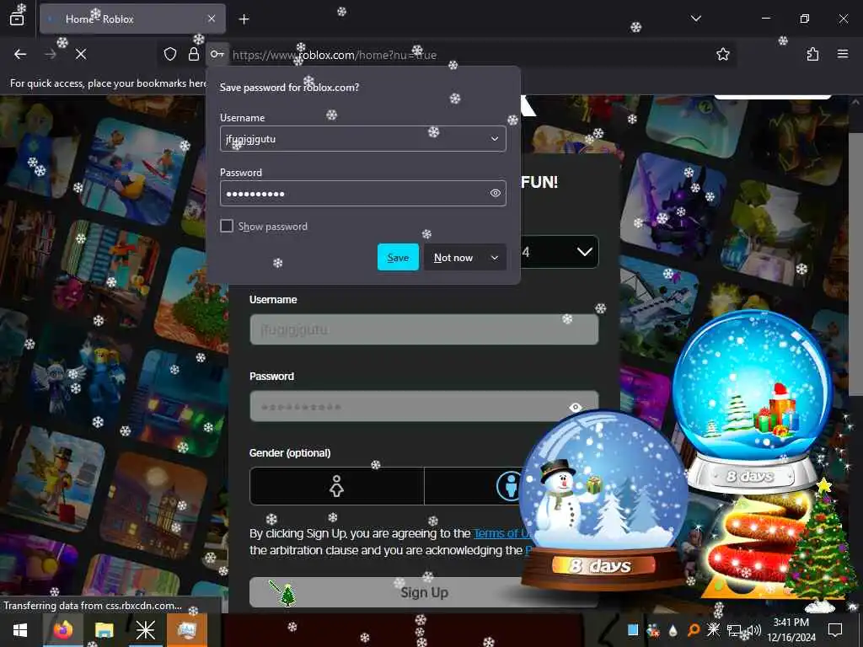Click the Sign Up button
Image resolution: width=863 pixels, height=647 pixels.
pyautogui.click(x=424, y=592)
